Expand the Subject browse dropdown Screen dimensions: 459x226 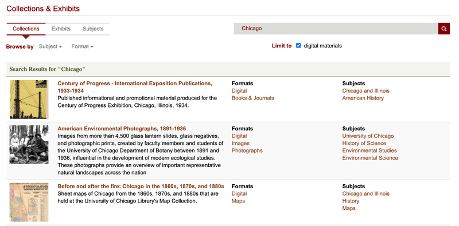point(50,46)
